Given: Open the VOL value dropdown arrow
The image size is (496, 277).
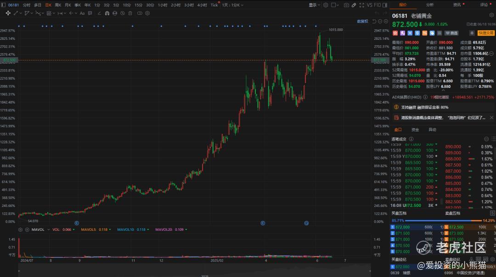Looking at the screenshot, I should [73, 230].
